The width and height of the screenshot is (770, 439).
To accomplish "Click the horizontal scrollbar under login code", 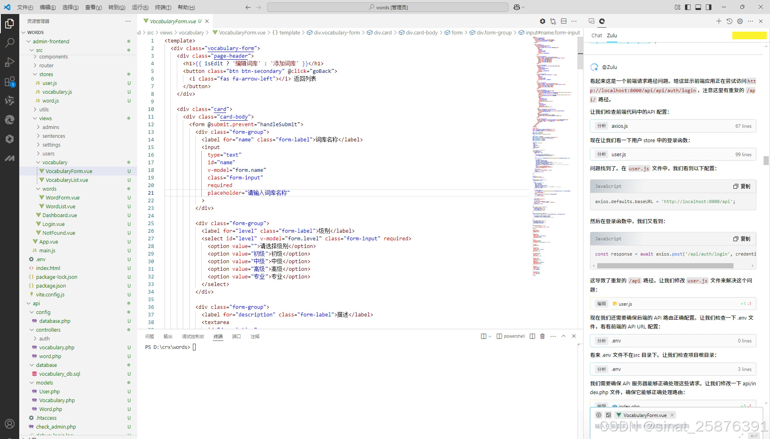I will 665,266.
